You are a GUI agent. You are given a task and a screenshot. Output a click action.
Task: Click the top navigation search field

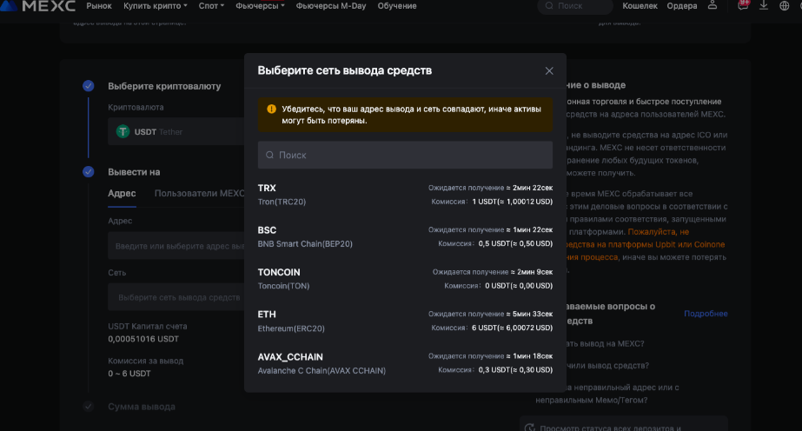coord(575,6)
